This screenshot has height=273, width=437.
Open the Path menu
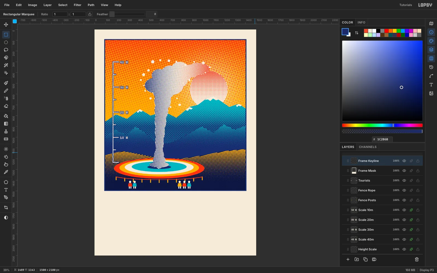91,5
